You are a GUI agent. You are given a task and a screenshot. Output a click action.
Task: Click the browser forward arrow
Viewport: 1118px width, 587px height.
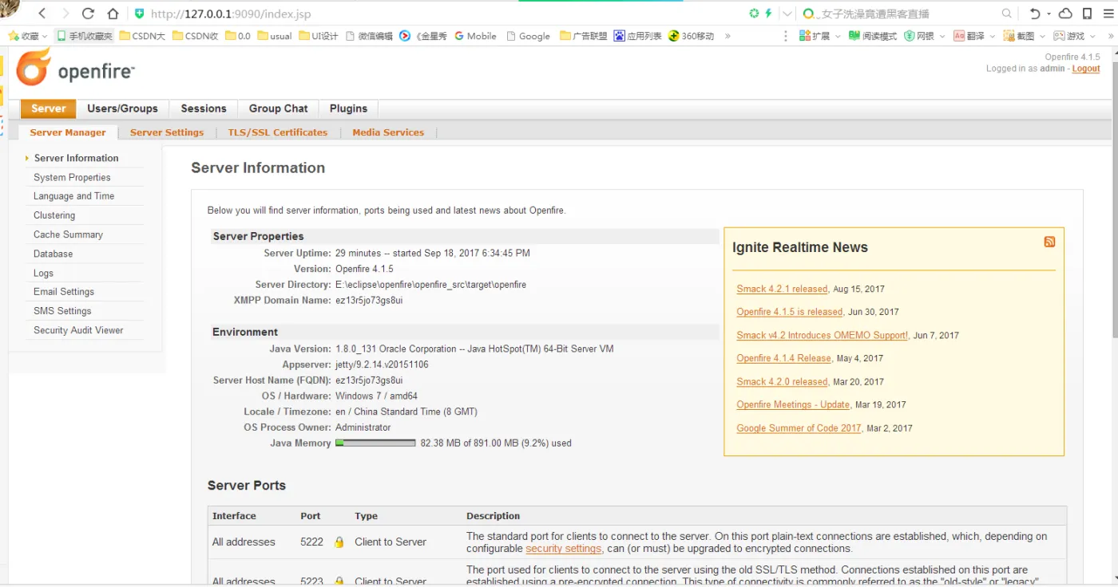coord(65,14)
